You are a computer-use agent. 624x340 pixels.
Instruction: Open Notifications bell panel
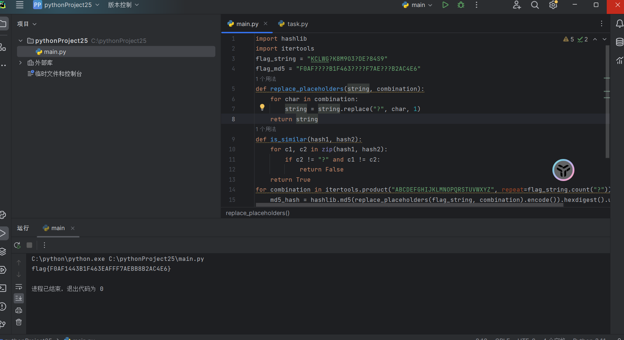pos(619,24)
